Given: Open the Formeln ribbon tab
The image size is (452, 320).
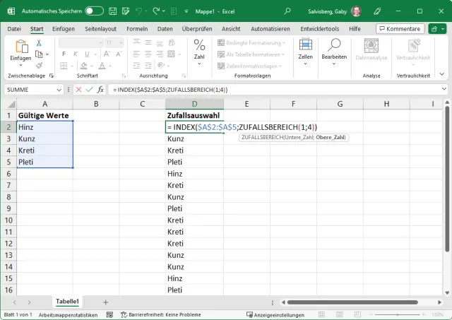Looking at the screenshot, I should click(x=136, y=28).
